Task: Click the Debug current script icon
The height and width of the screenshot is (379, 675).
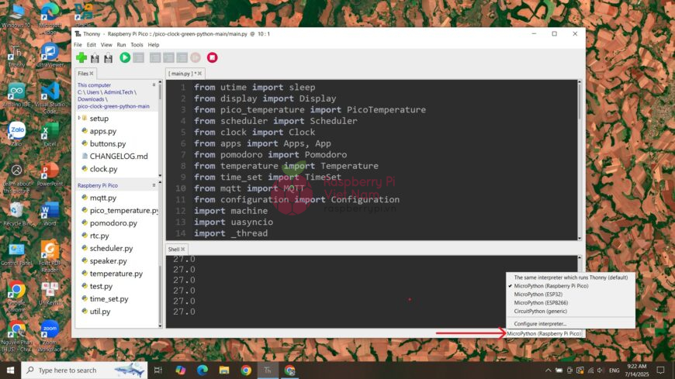Action: click(x=138, y=58)
